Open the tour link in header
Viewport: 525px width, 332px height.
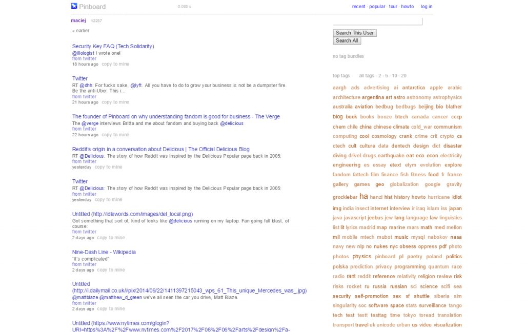pyautogui.click(x=393, y=7)
